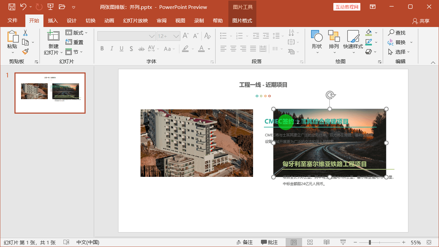Toggle strikethrough formatting
This screenshot has height=247, width=439.
(x=141, y=49)
